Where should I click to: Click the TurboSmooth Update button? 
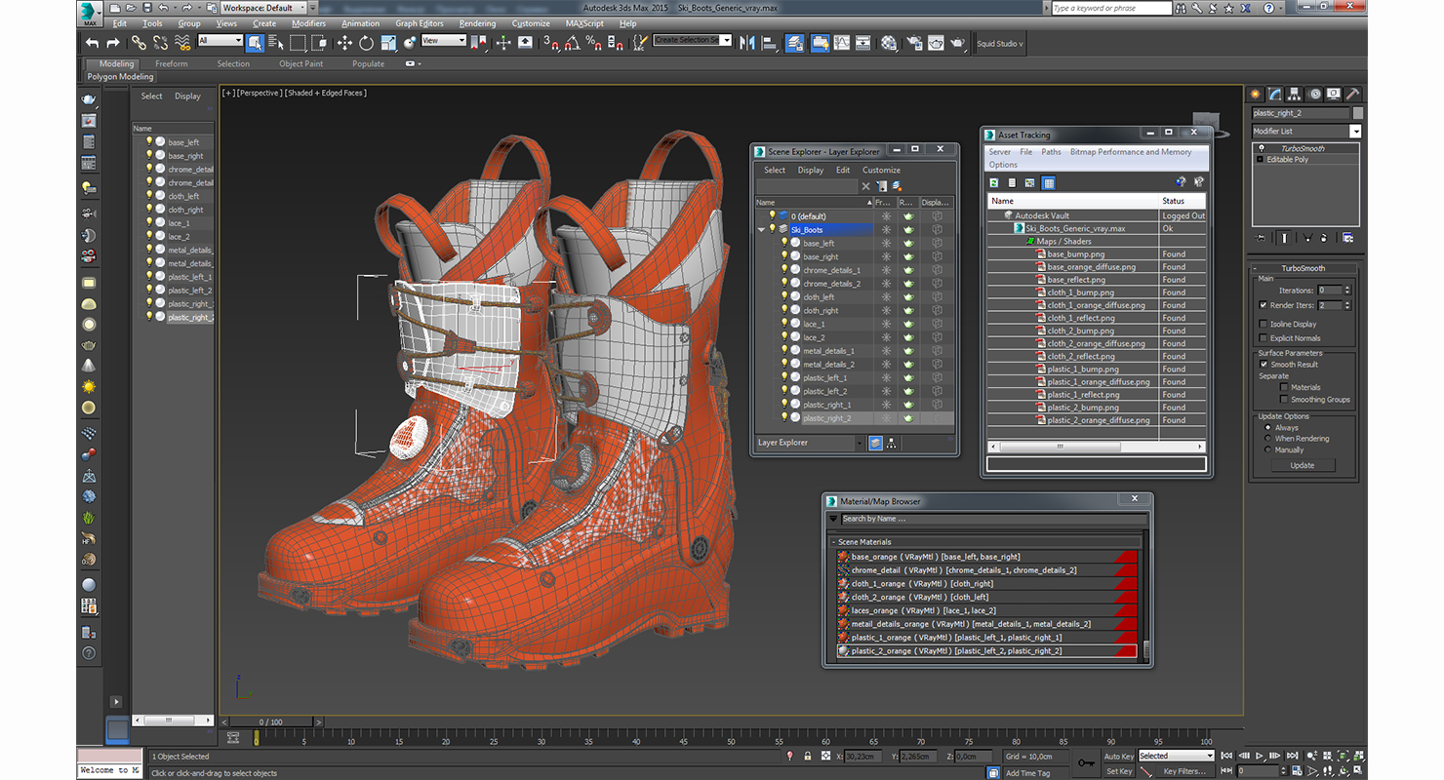point(1303,465)
